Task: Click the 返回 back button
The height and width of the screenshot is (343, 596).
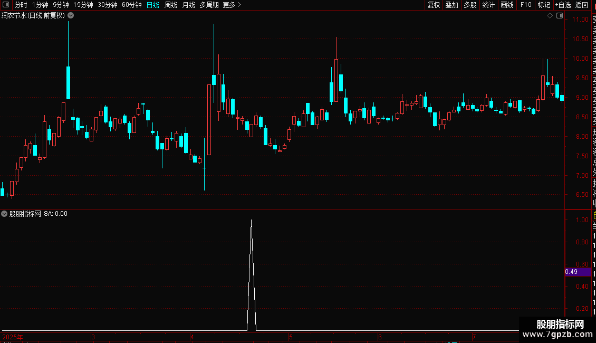Action: click(582, 5)
